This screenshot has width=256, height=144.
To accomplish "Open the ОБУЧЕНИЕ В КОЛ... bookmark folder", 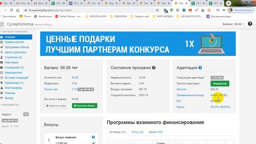I will tap(189, 16).
